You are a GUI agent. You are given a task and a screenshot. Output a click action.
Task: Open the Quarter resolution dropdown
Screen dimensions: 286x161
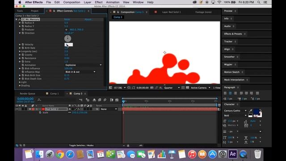point(172,88)
